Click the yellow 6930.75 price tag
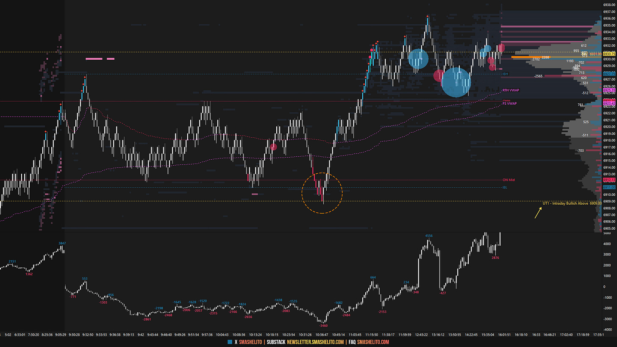Viewport: 617px width, 347px height. (x=609, y=54)
